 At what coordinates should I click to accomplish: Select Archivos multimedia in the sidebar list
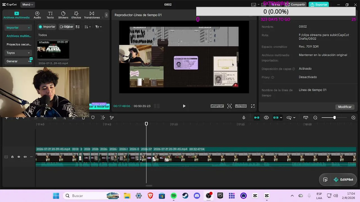click(x=19, y=36)
